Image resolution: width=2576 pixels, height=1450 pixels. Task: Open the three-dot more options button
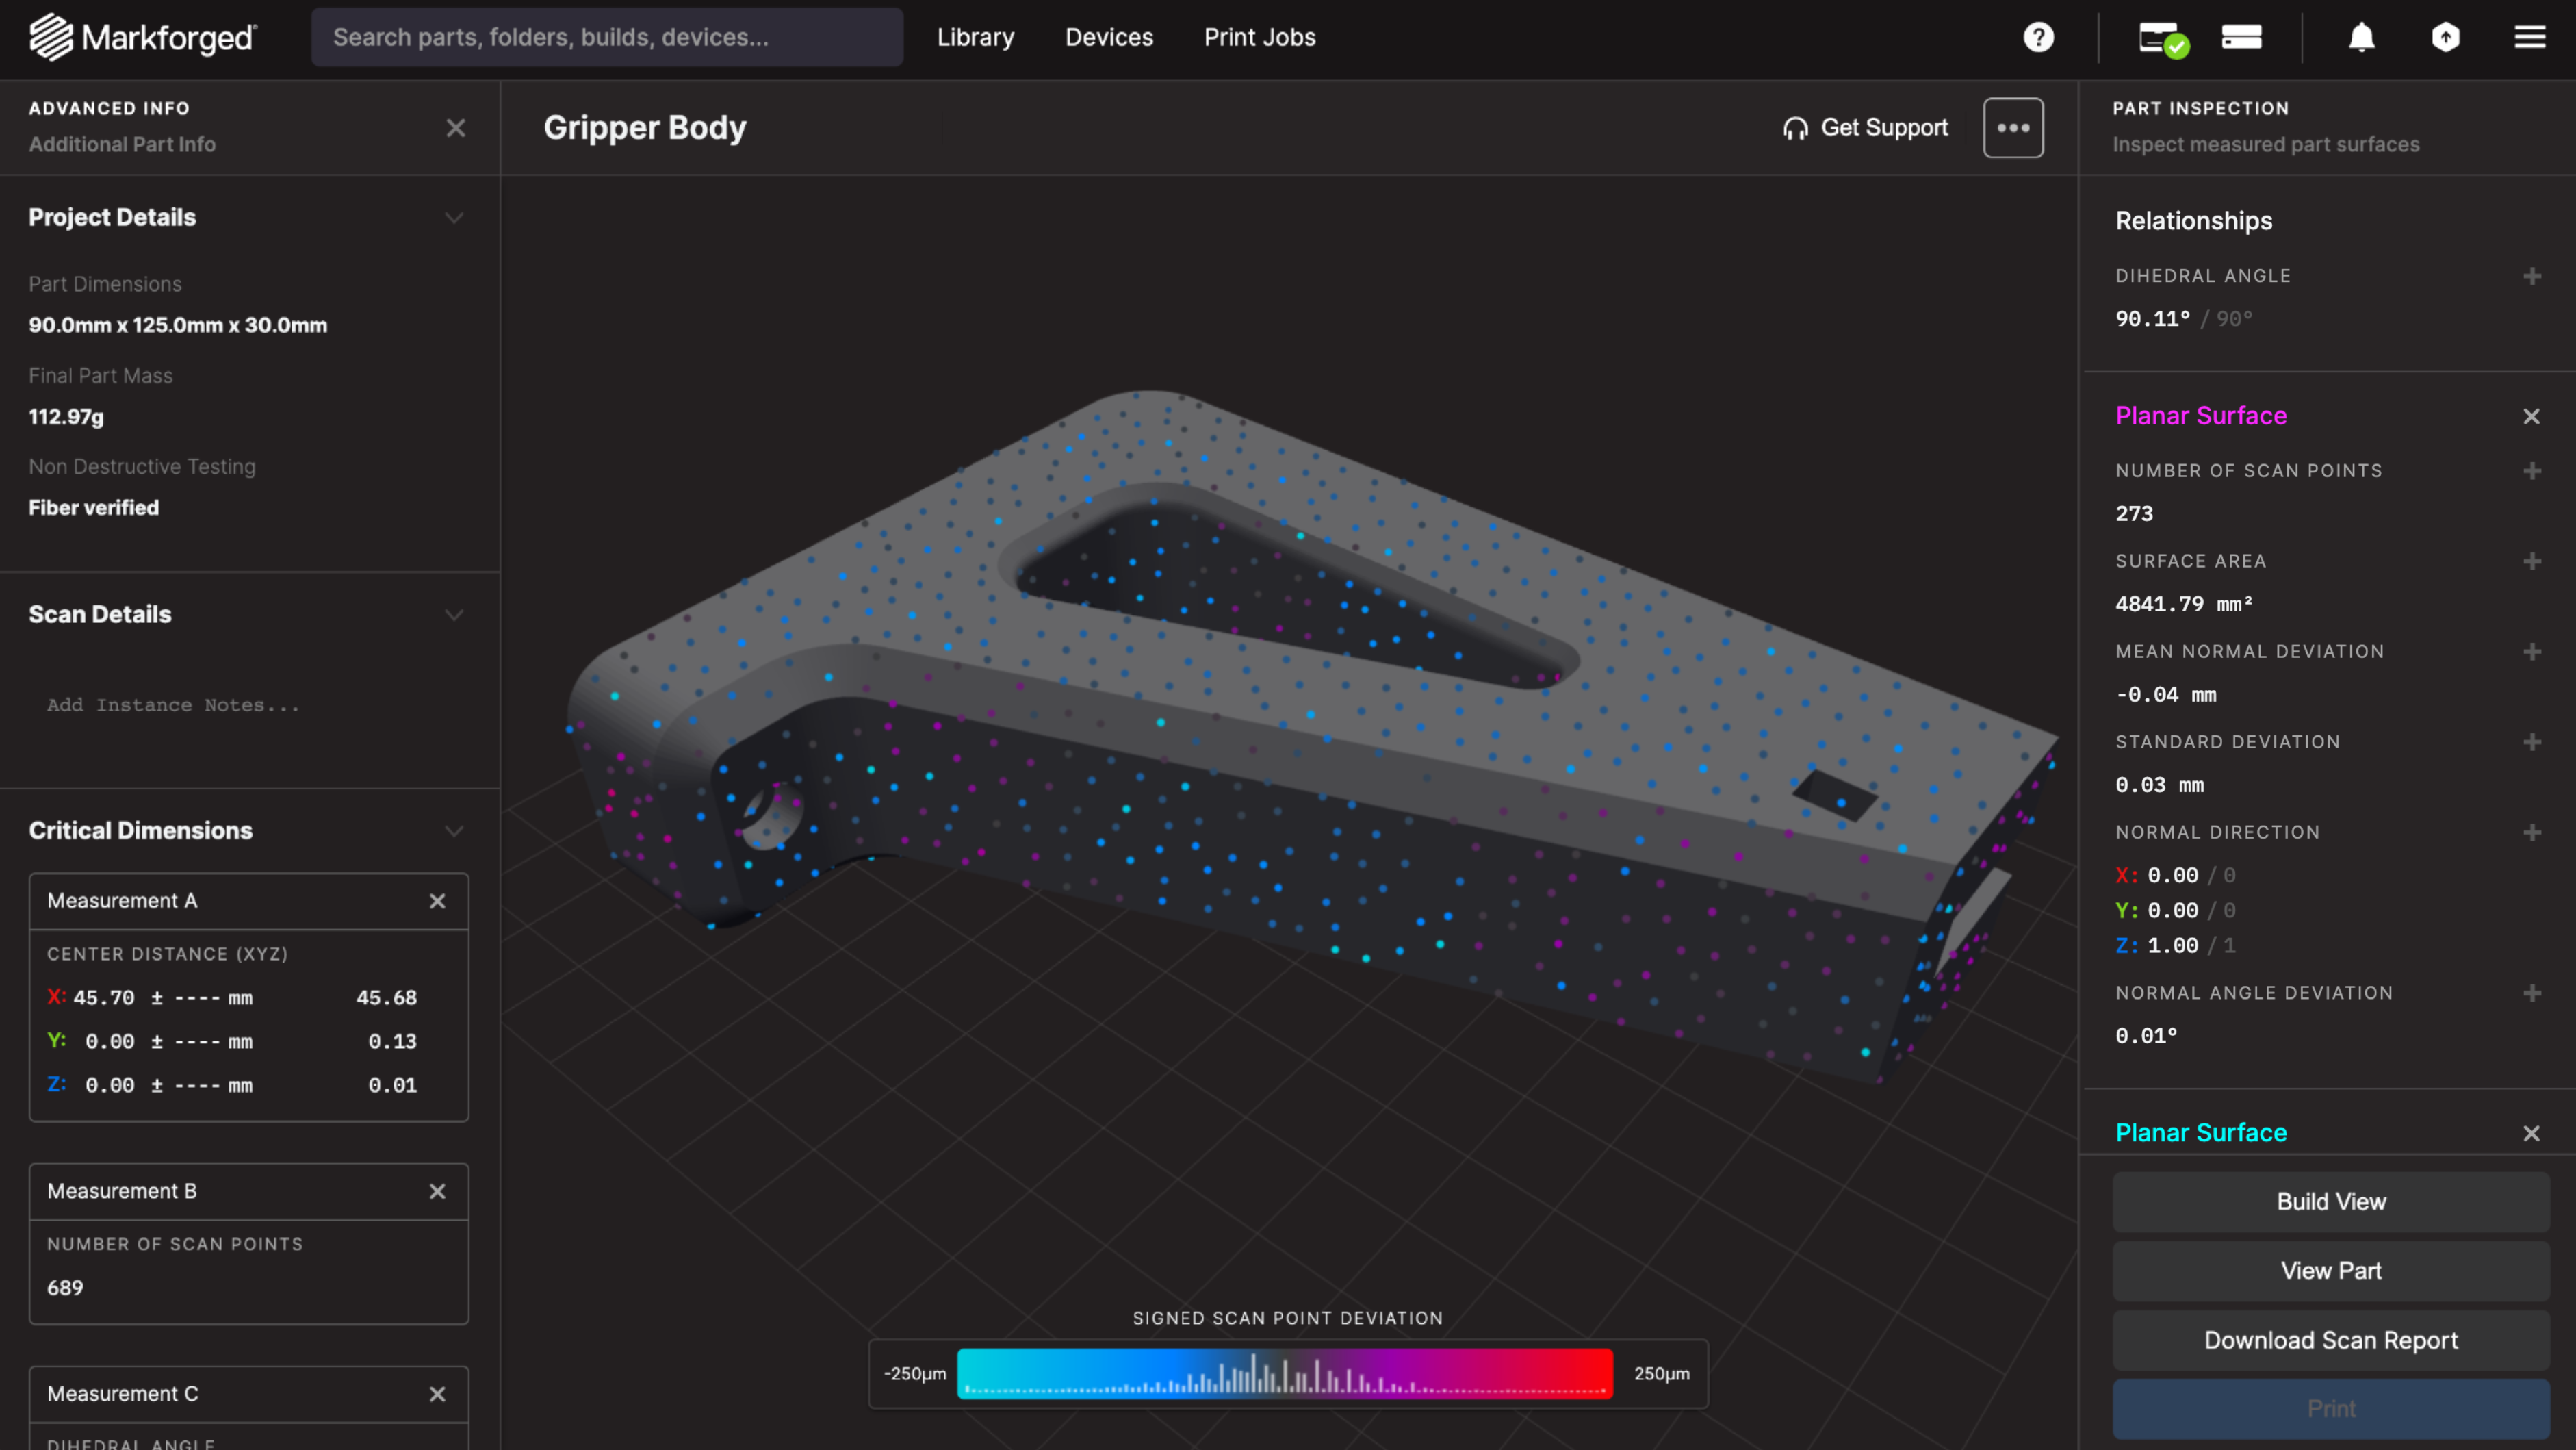point(2012,128)
